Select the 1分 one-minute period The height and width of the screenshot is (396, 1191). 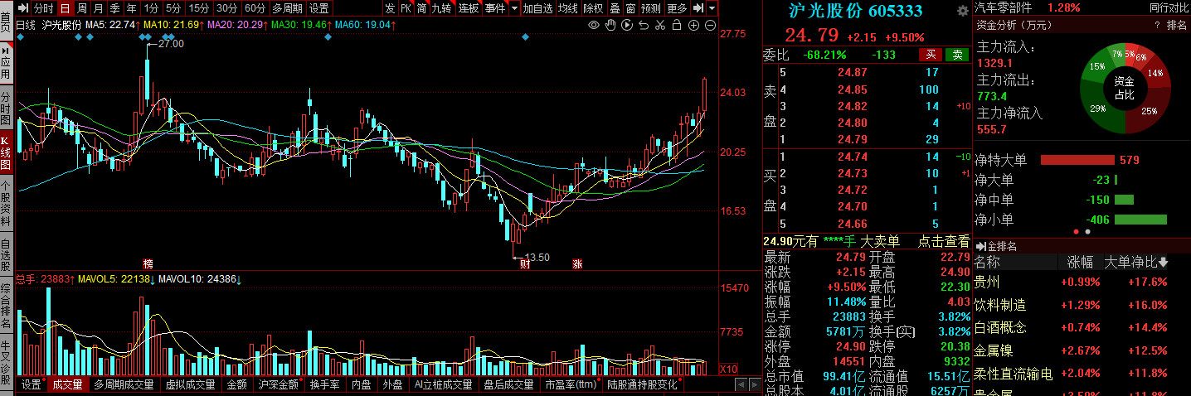151,8
